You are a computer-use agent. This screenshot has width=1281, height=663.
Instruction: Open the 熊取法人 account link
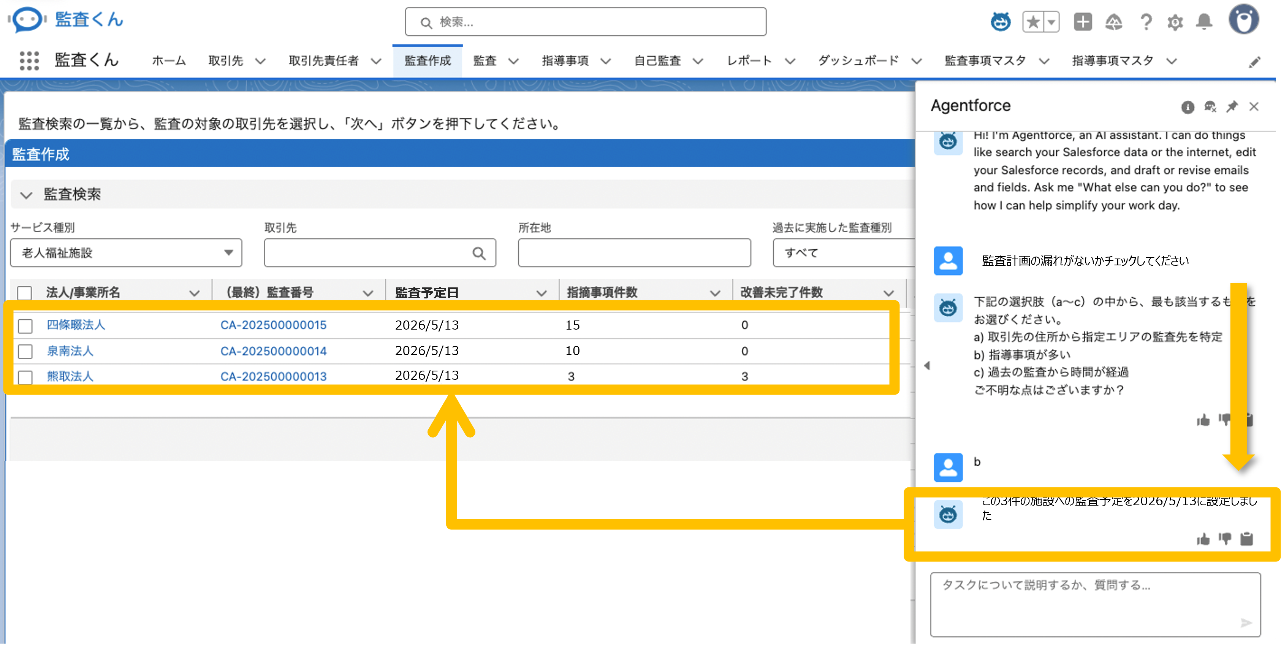pos(70,376)
